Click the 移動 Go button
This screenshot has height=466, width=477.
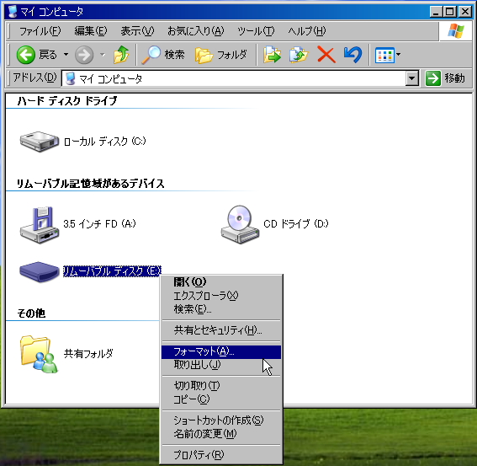pyautogui.click(x=445, y=78)
